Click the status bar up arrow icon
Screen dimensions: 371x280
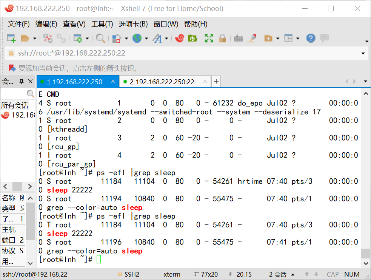[x=306, y=274]
